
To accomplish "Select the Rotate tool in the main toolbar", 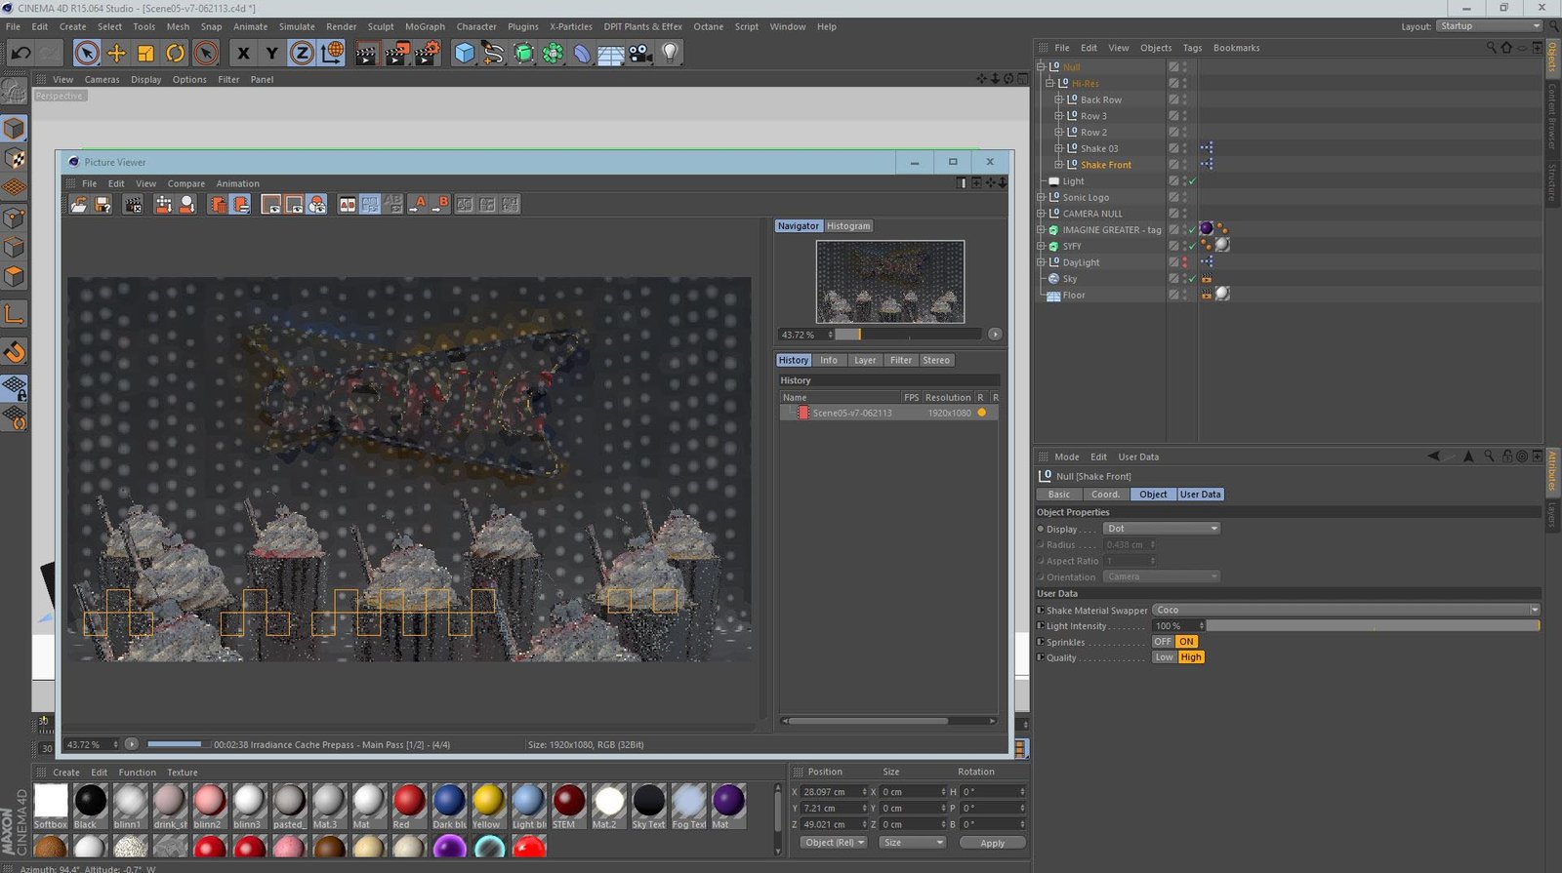I will point(175,54).
